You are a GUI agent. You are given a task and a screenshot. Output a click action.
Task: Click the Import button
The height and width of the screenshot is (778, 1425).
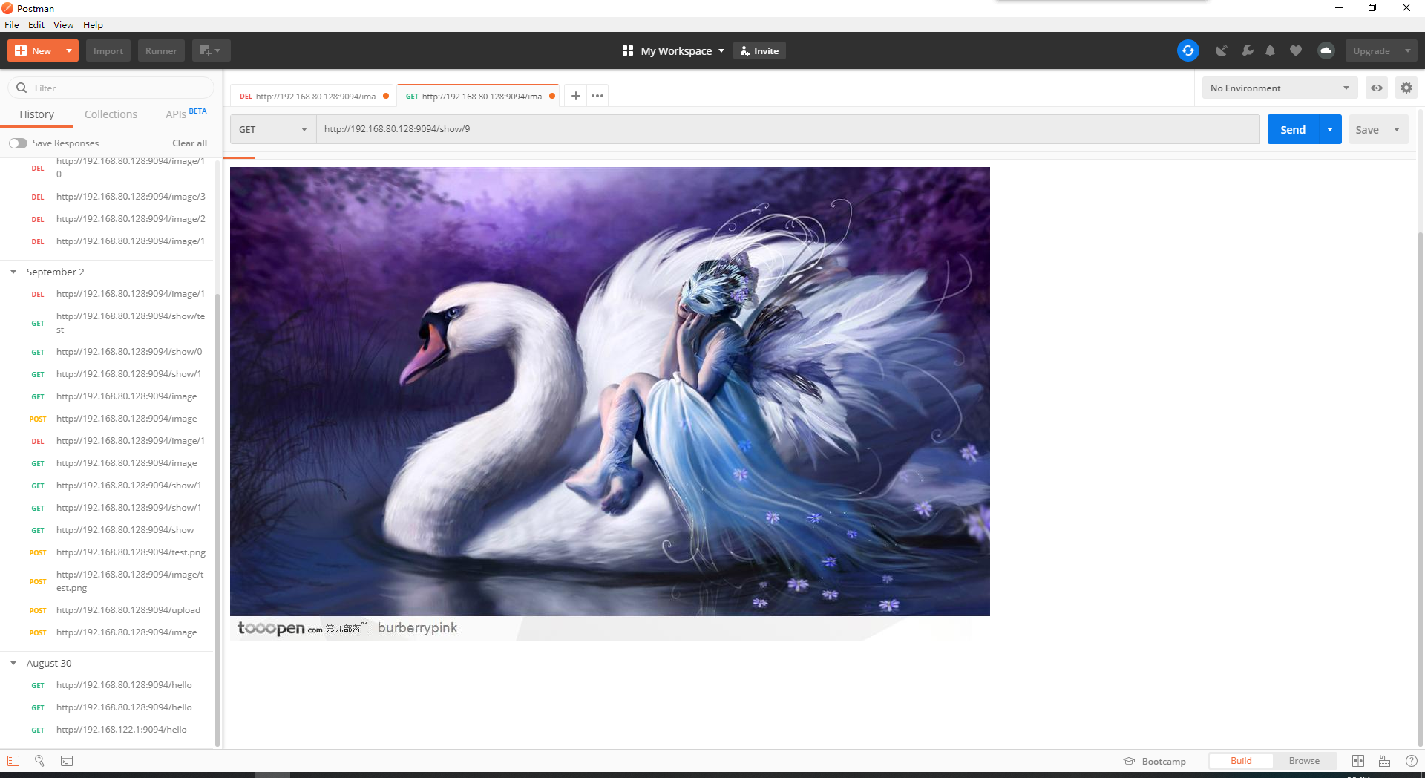tap(108, 50)
